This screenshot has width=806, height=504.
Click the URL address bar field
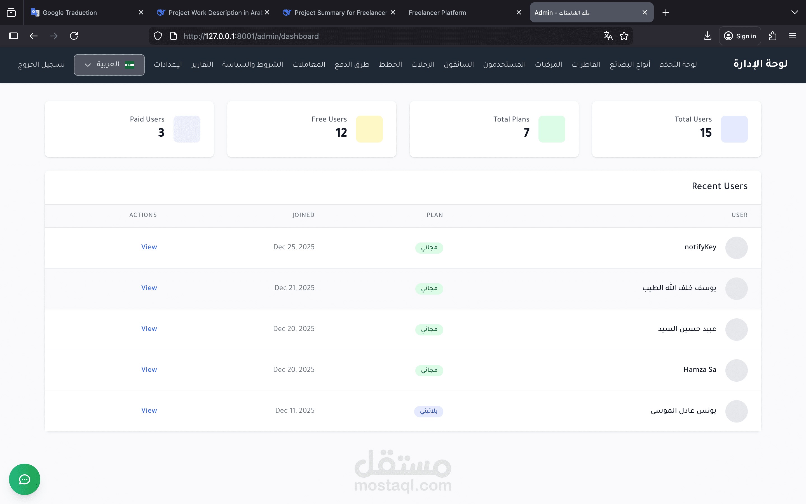click(x=383, y=36)
